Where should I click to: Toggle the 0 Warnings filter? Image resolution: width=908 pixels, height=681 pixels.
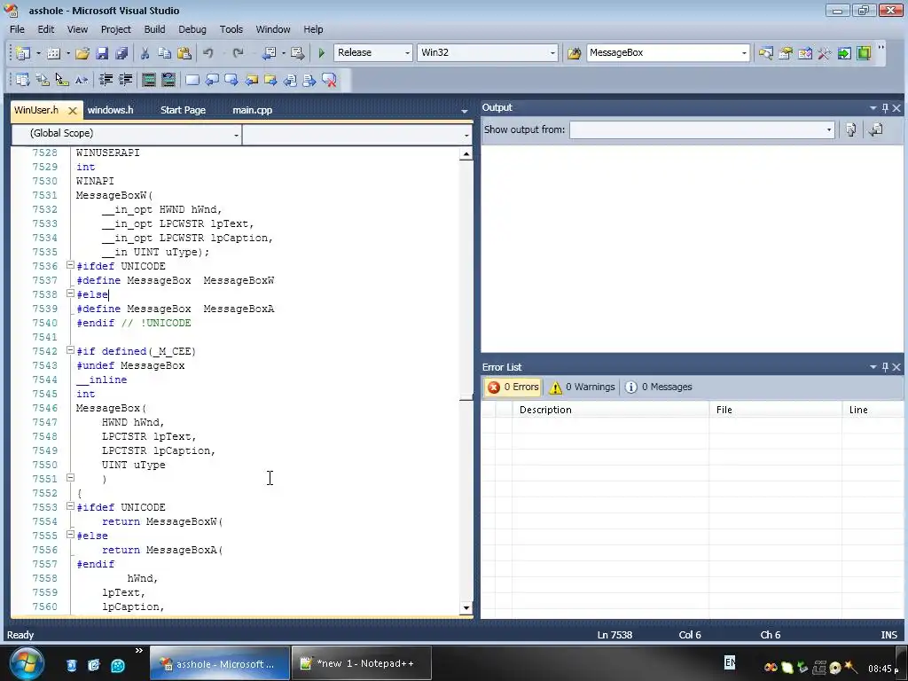(x=582, y=387)
